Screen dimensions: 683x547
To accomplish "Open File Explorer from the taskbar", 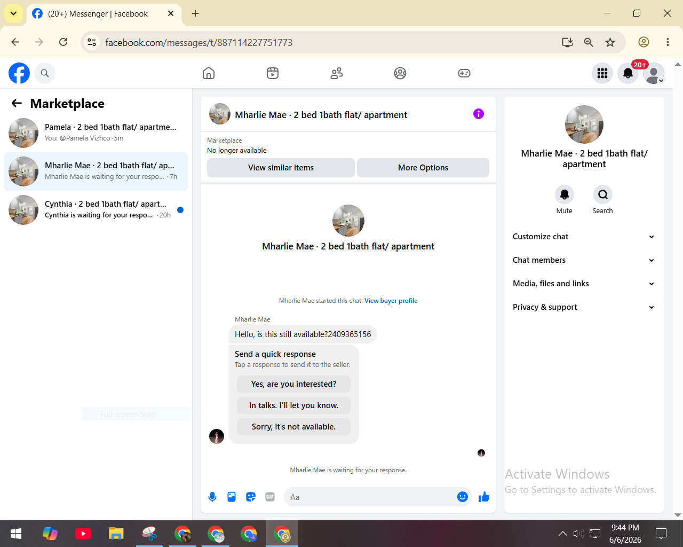I will pos(116,534).
